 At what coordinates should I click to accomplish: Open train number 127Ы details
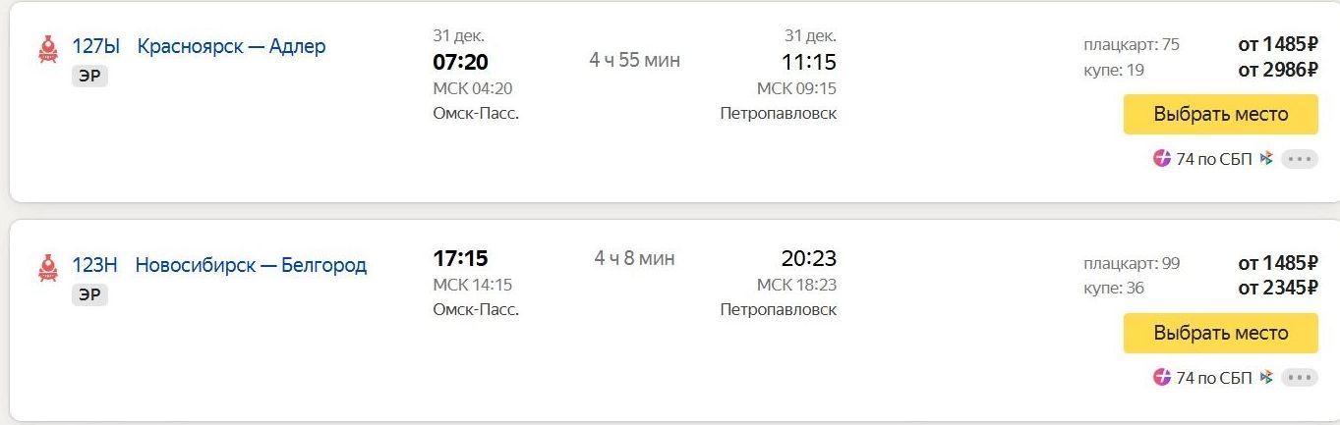[95, 46]
